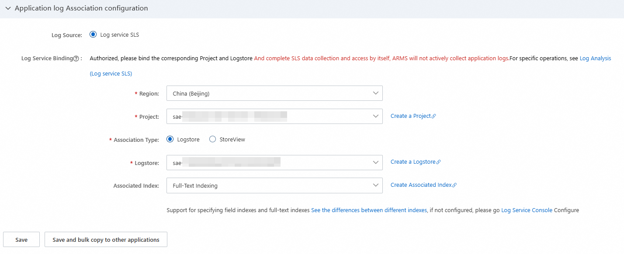The image size is (624, 254).
Task: Open the Create a Logstore link
Action: [413, 162]
